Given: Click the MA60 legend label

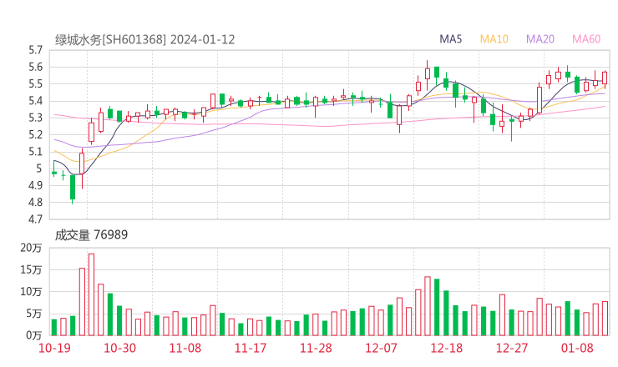Looking at the screenshot, I should [586, 39].
